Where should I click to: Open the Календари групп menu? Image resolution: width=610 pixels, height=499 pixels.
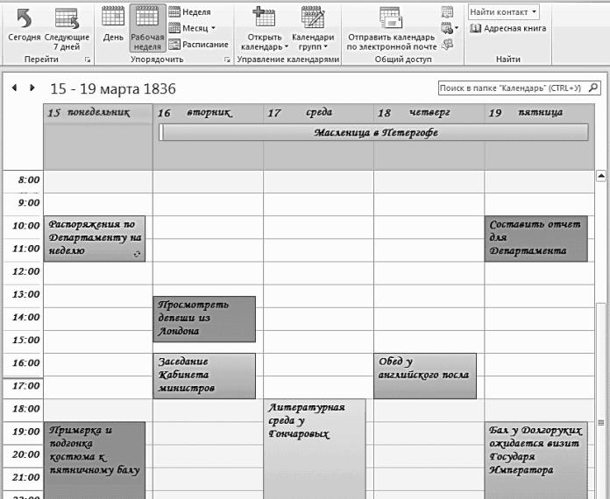tap(313, 30)
